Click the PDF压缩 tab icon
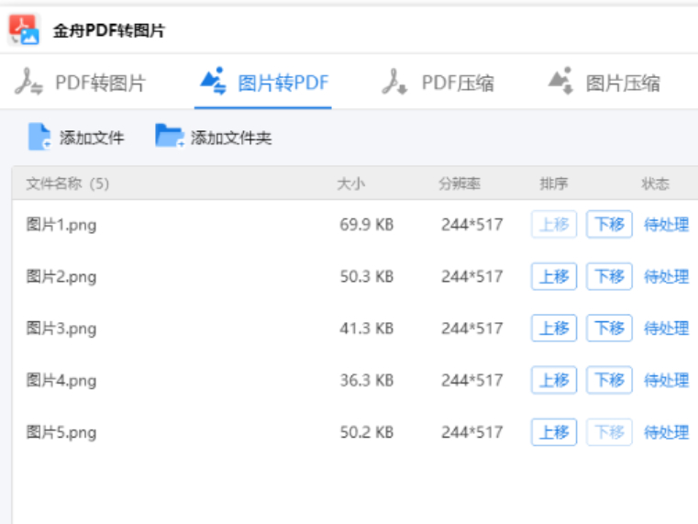This screenshot has width=698, height=524. pyautogui.click(x=395, y=83)
